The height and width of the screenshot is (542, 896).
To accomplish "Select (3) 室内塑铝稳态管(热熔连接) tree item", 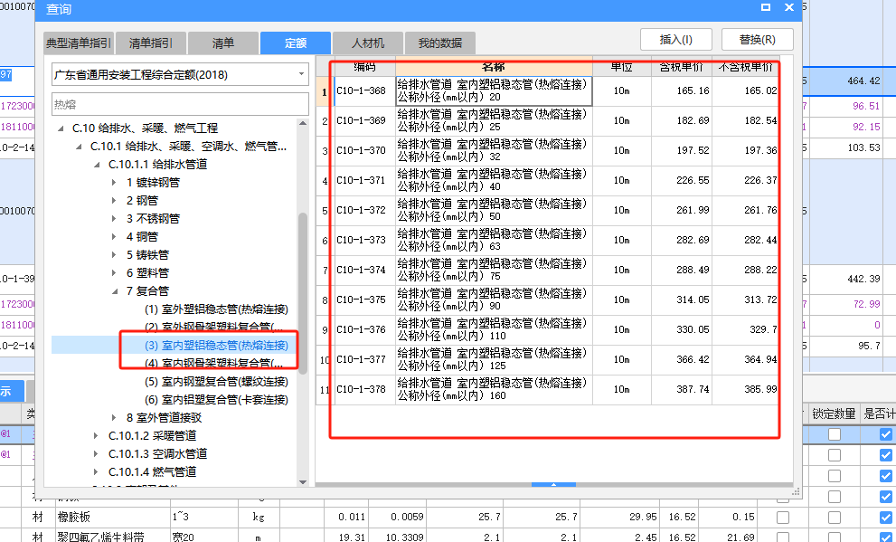I will pos(216,346).
